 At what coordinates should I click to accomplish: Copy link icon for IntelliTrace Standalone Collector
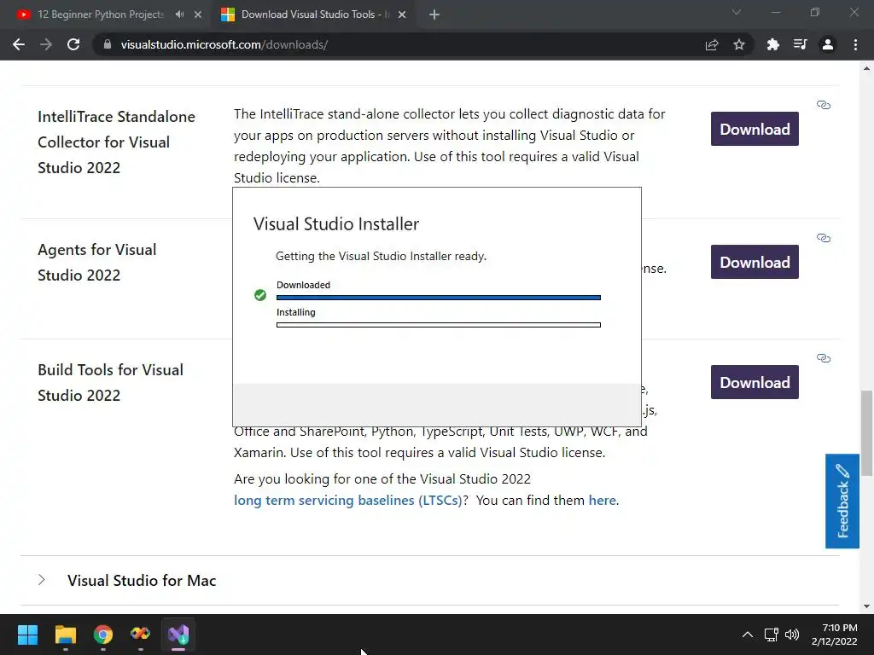tap(824, 105)
